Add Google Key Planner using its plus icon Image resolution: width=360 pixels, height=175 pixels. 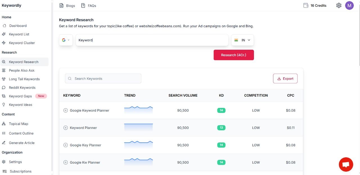66,145
